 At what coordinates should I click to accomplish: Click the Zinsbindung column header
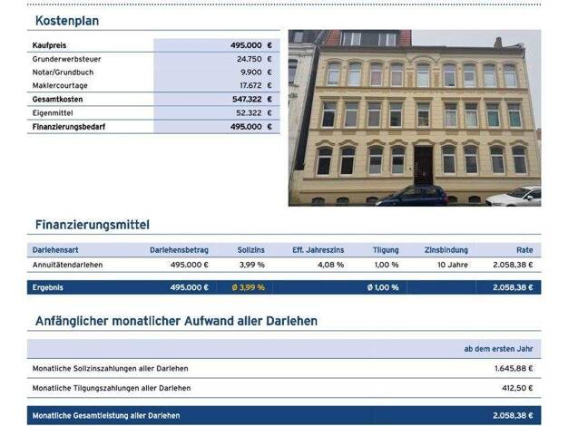coord(446,249)
